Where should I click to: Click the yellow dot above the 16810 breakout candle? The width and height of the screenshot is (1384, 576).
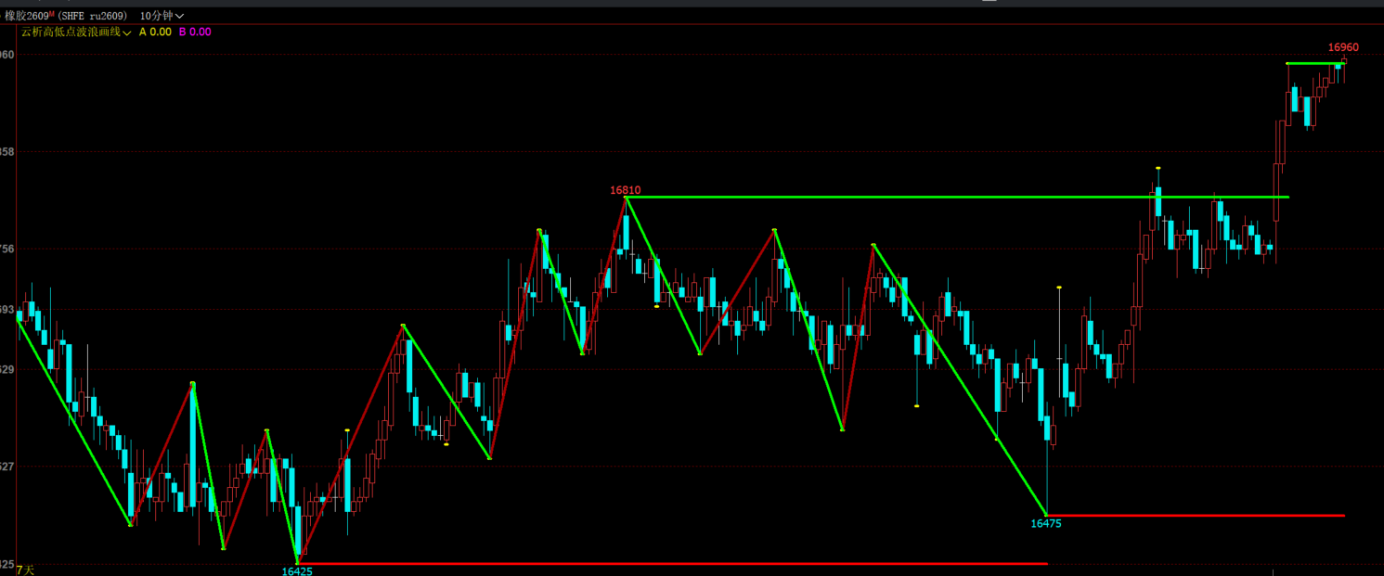1158,168
